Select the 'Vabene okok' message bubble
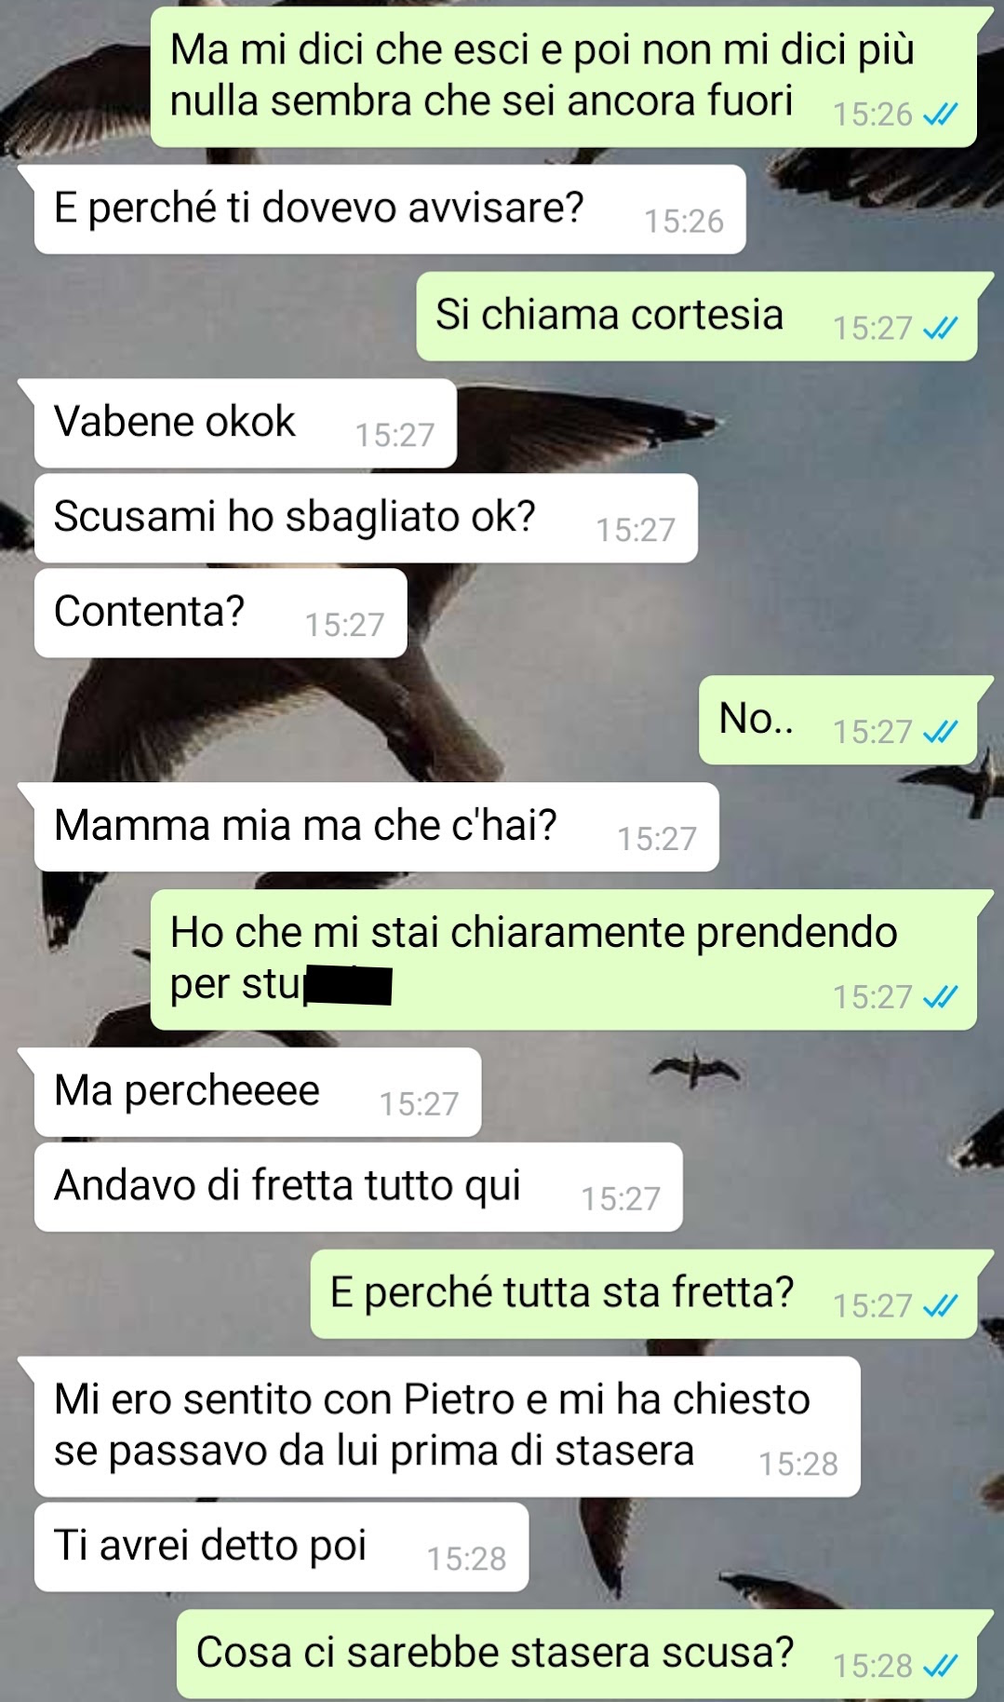Viewport: 1004px width, 1702px height. pos(246,424)
